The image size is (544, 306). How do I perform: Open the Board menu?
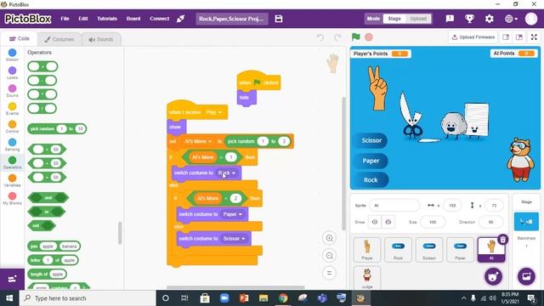pyautogui.click(x=133, y=19)
